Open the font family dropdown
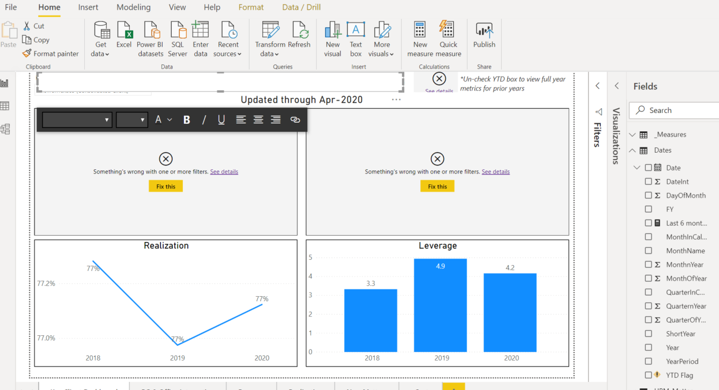Viewport: 719px width, 390px height. click(77, 120)
